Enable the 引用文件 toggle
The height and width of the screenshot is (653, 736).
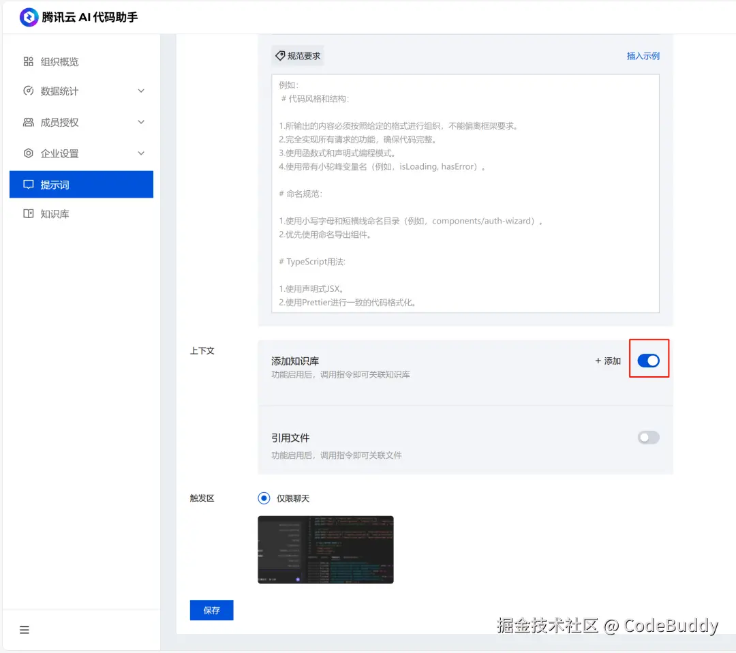click(x=648, y=437)
